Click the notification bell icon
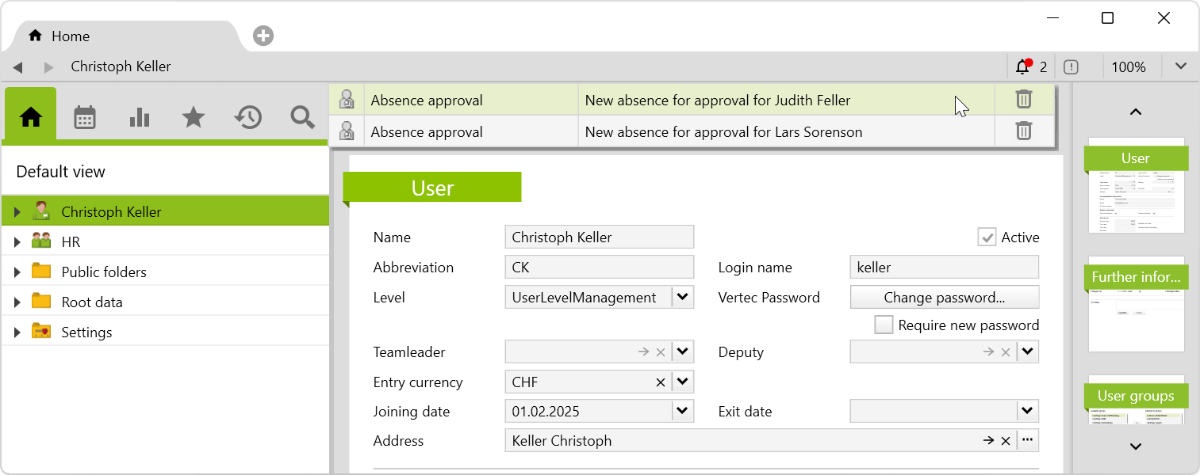 [x=1023, y=67]
